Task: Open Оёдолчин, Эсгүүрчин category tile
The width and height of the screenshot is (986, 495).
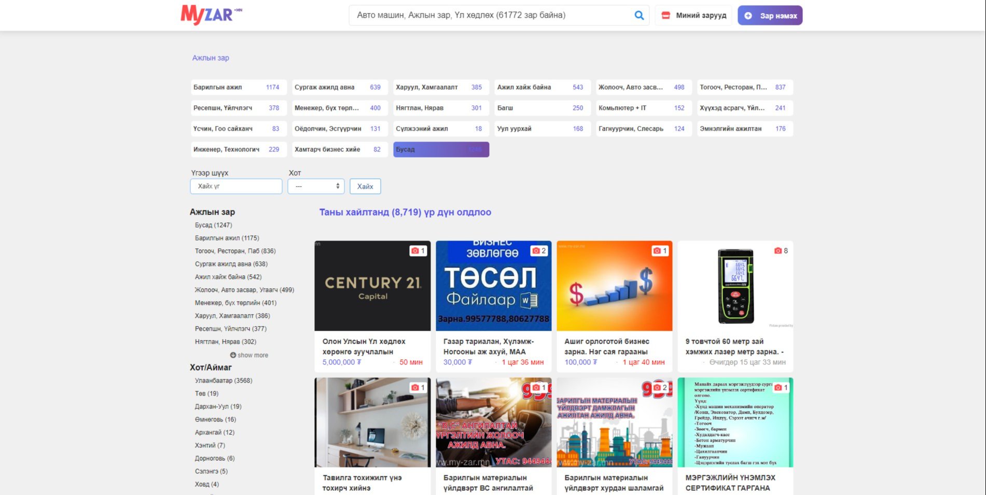Action: (340, 129)
